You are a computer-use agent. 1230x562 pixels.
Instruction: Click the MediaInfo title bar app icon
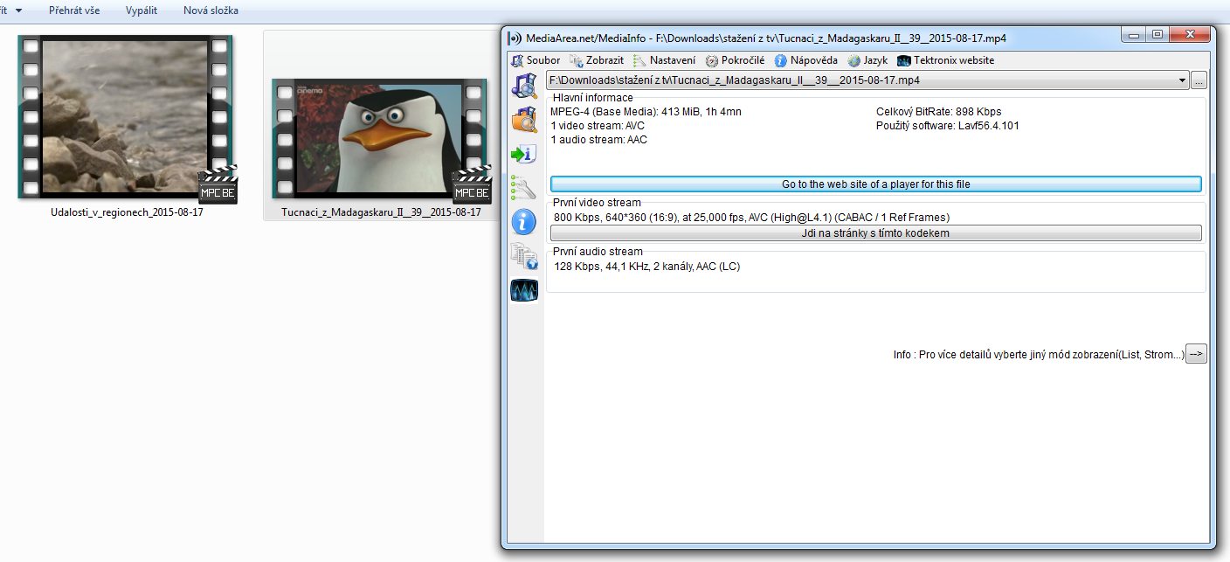(515, 38)
